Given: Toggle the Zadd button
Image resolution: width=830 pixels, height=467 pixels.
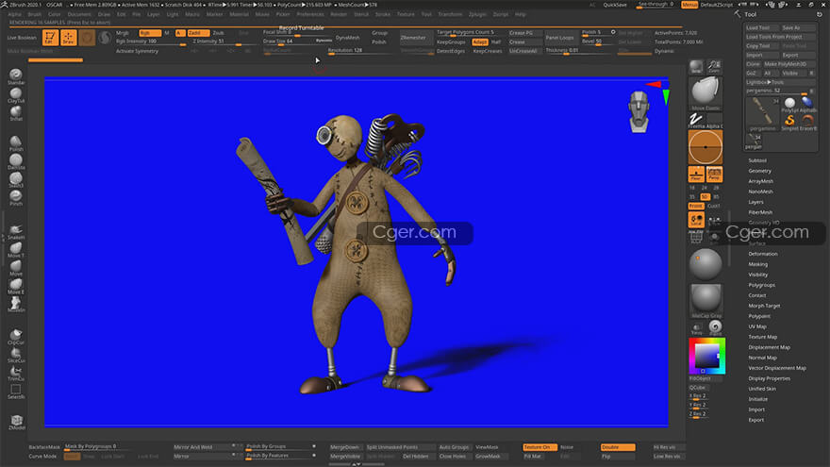Looking at the screenshot, I should point(197,33).
